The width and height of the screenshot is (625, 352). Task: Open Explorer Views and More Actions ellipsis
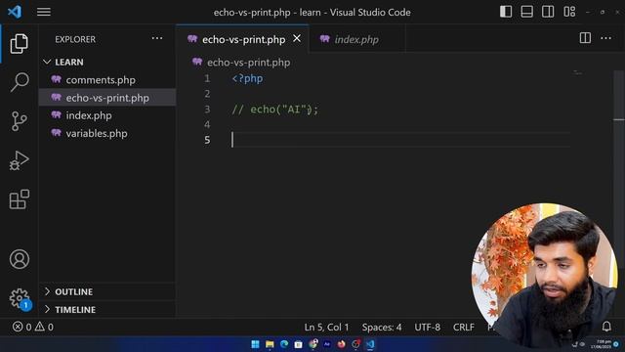coord(157,38)
